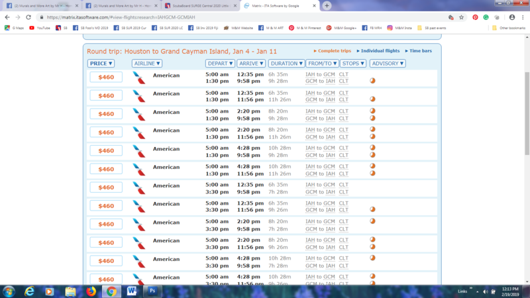The height and width of the screenshot is (298, 530).
Task: Switch to Individual flights view
Action: tap(380, 51)
